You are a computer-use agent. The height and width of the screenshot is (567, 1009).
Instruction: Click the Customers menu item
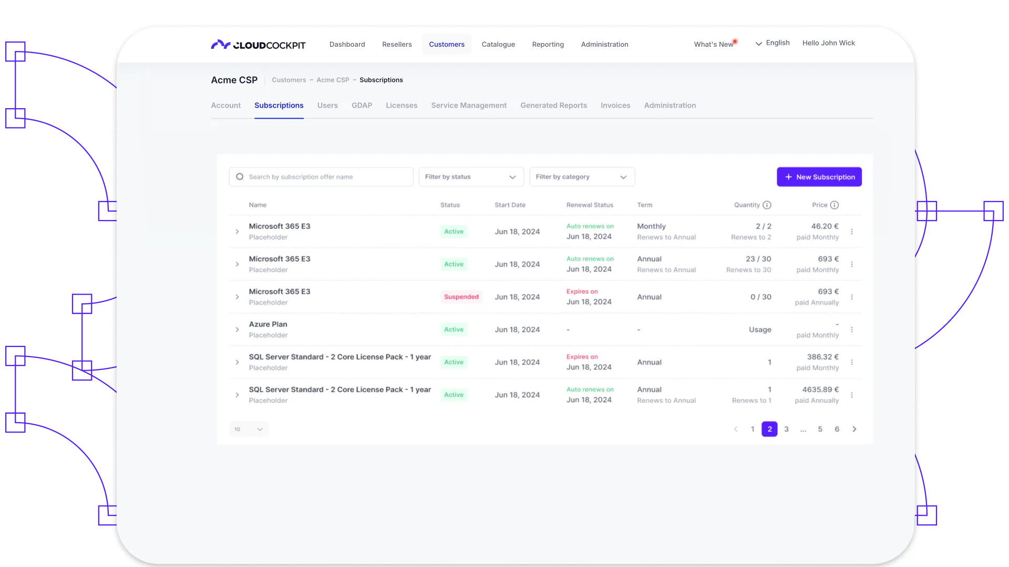(x=446, y=44)
